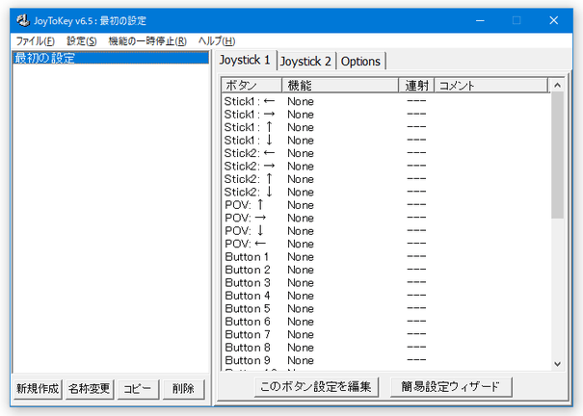Select the Stick2: ↑ row

tap(386, 179)
